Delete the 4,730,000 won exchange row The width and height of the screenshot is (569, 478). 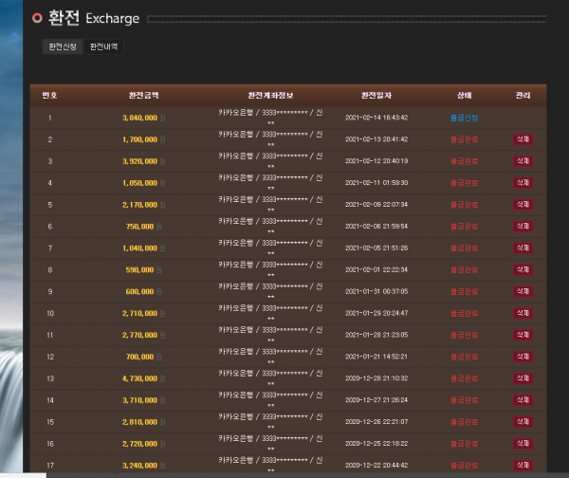click(523, 378)
